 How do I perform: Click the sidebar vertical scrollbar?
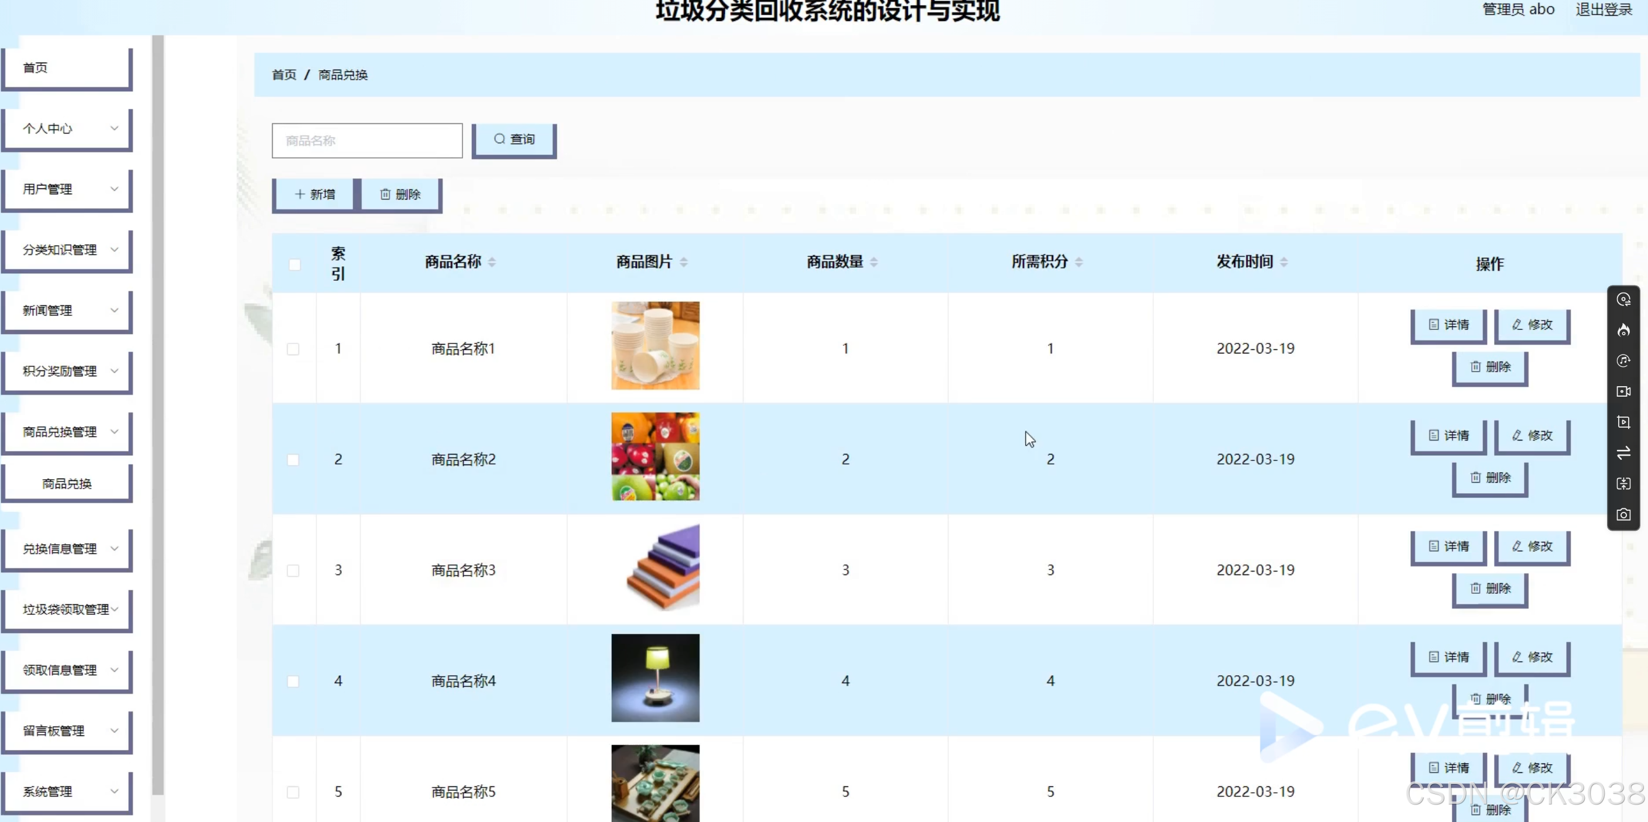pyautogui.click(x=158, y=415)
